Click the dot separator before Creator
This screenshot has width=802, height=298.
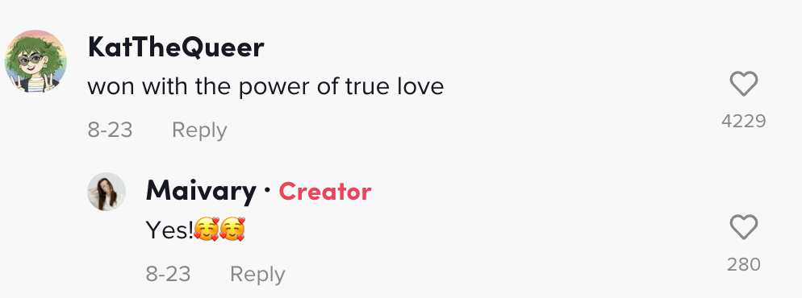tap(267, 192)
